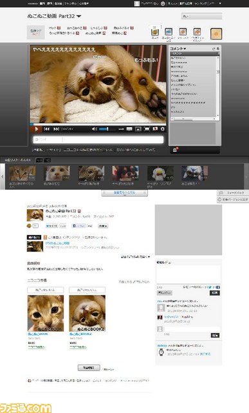The image size is (249, 413).
Task: Click the fourth orange toolbar icon above player
Action: (x=197, y=32)
